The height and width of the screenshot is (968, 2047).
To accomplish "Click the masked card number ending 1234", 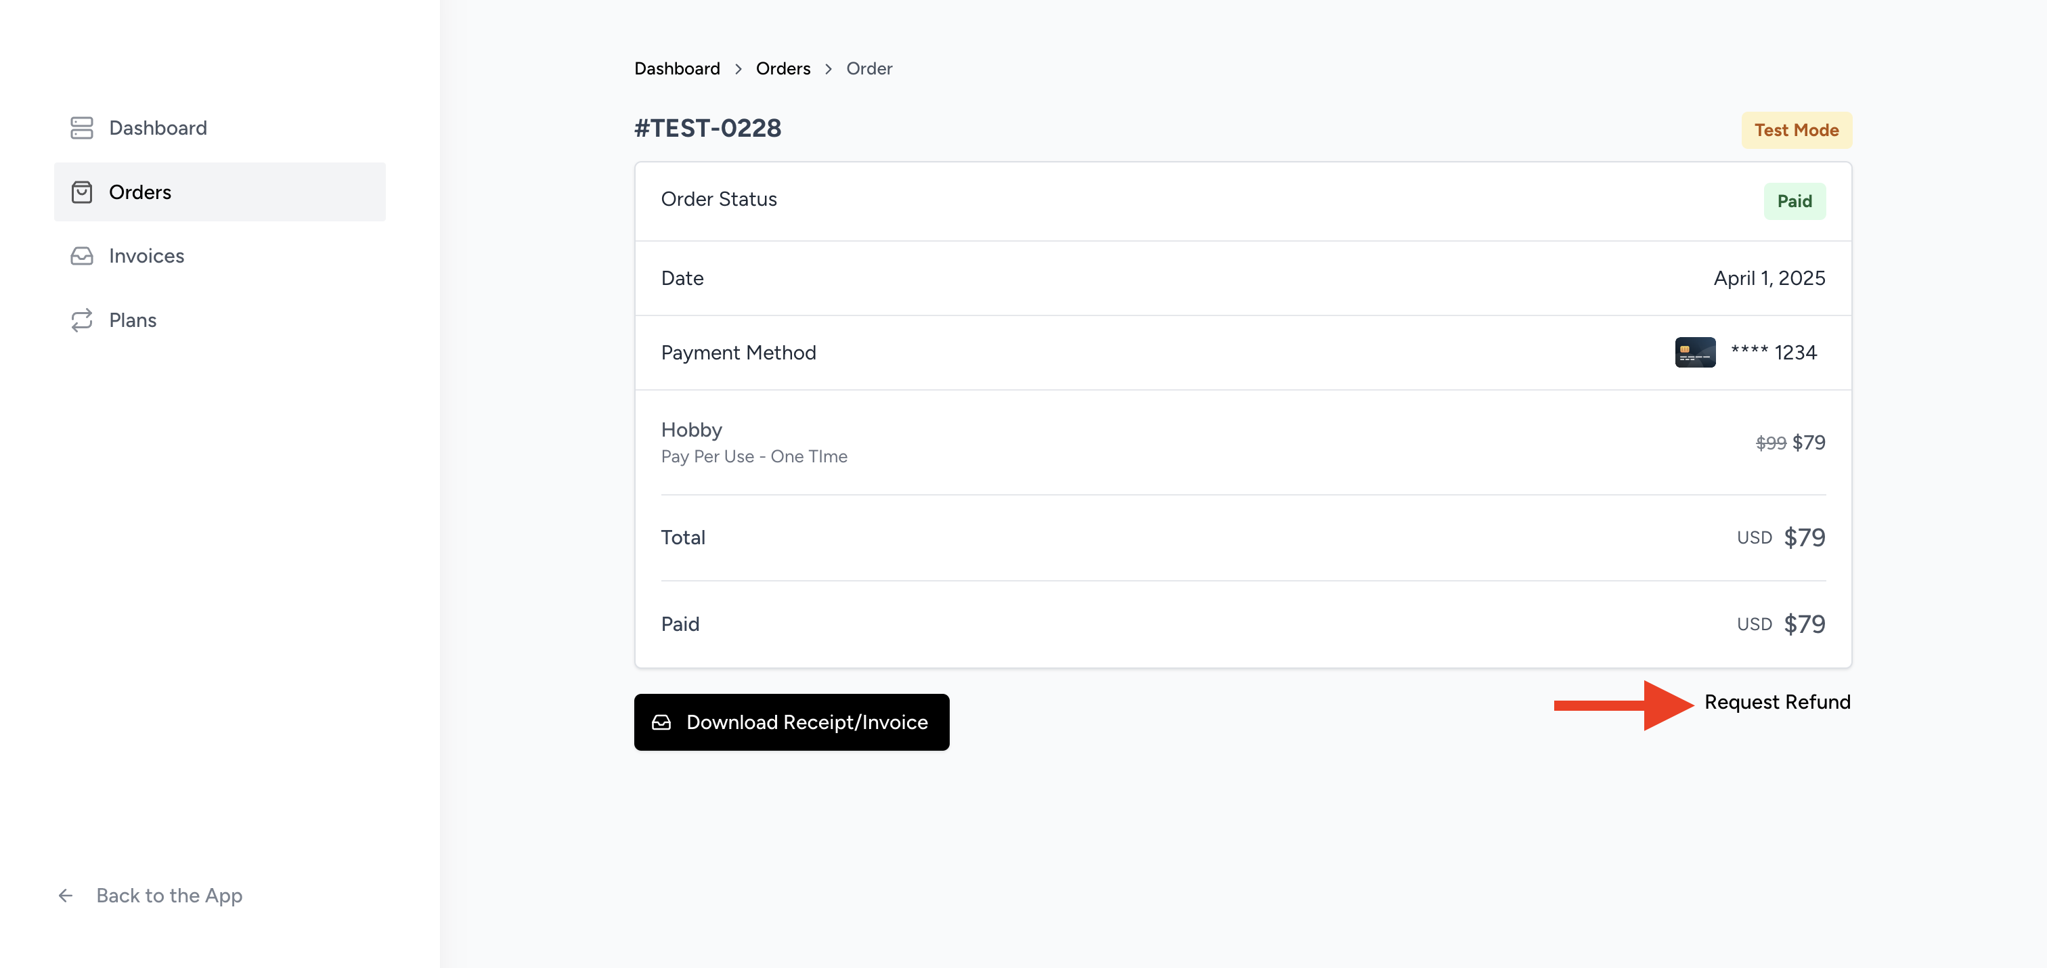I will (x=1774, y=353).
